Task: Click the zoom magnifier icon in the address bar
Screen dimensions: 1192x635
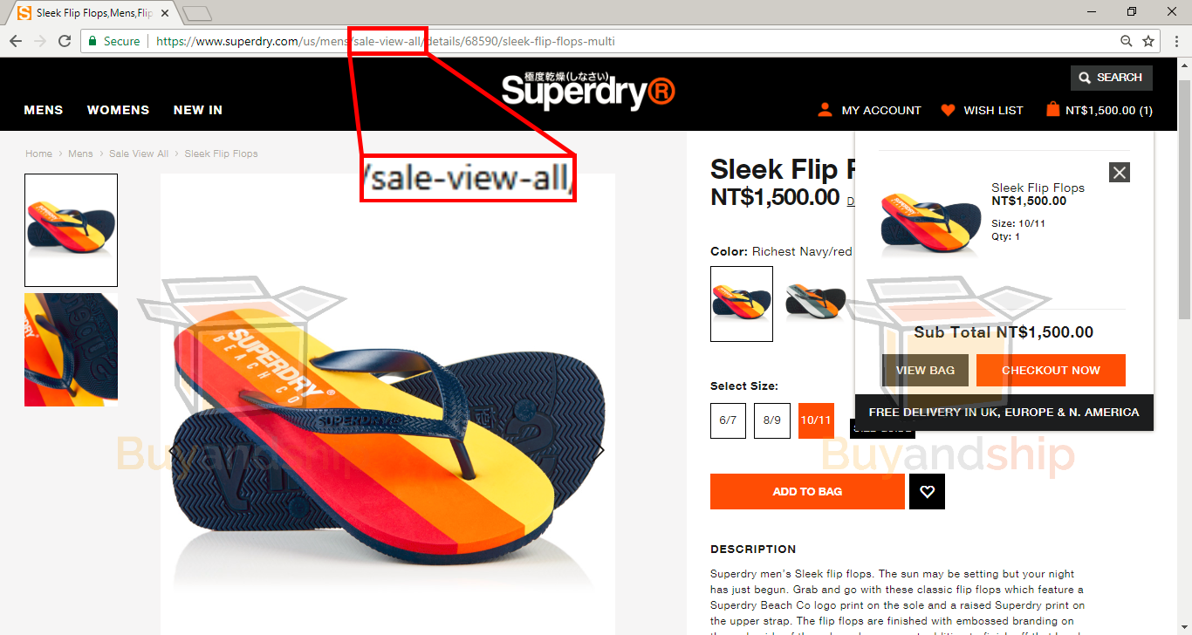Action: [x=1127, y=41]
